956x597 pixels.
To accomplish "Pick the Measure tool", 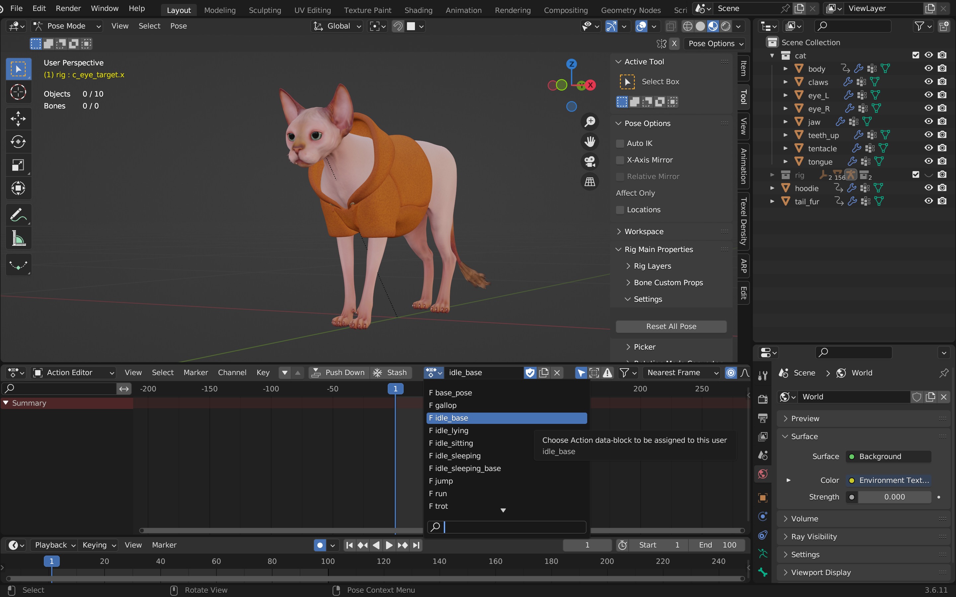I will [x=18, y=238].
